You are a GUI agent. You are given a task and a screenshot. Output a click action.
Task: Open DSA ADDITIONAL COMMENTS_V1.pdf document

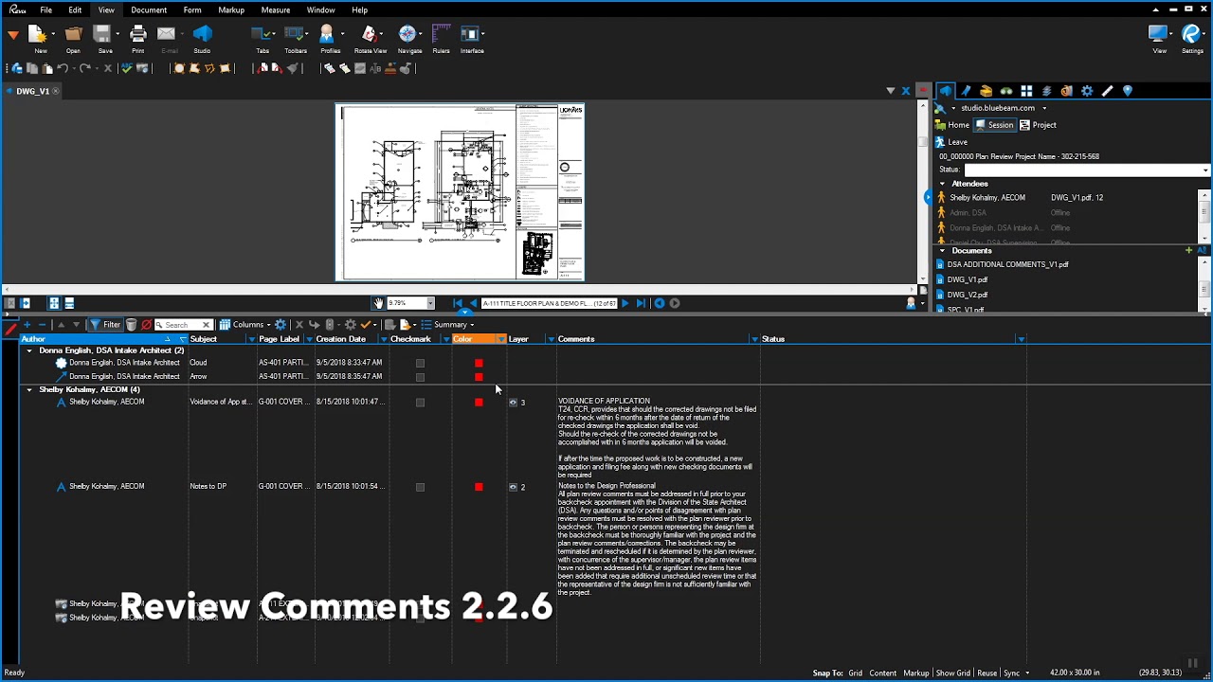[1007, 264]
